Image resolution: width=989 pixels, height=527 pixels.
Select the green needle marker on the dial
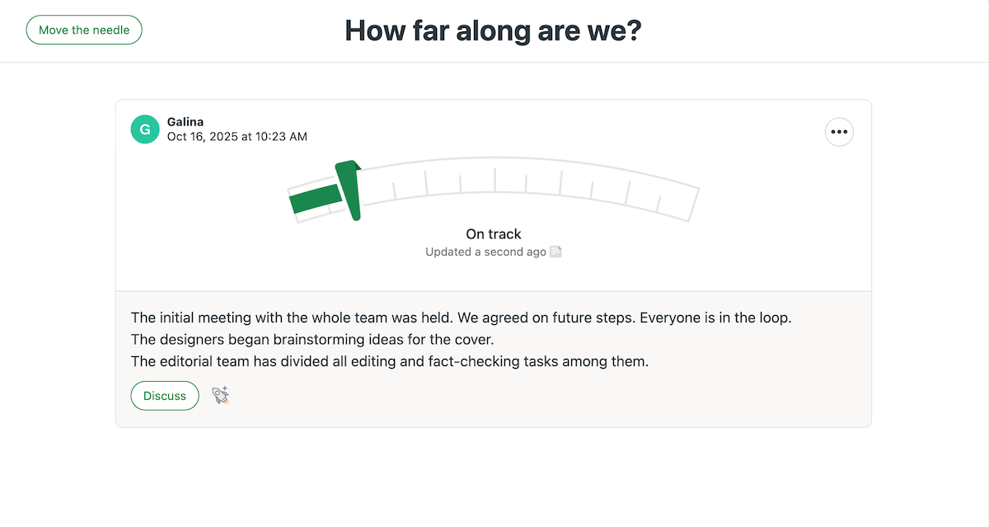348,188
